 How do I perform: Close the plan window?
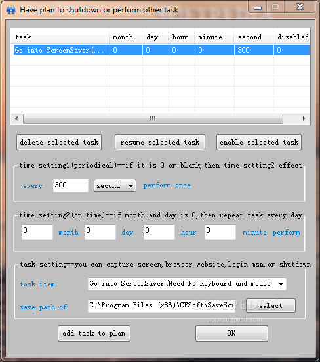point(300,7)
